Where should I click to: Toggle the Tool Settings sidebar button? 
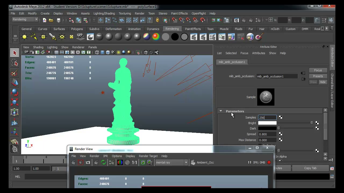tap(324, 20)
